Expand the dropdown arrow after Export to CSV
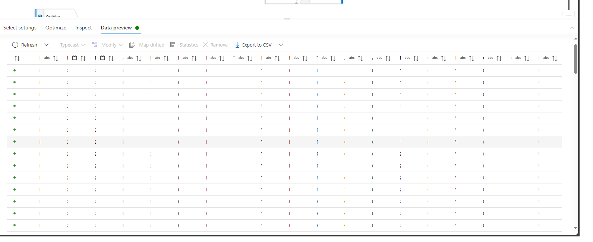Viewport: 593px width, 242px height. point(281,45)
